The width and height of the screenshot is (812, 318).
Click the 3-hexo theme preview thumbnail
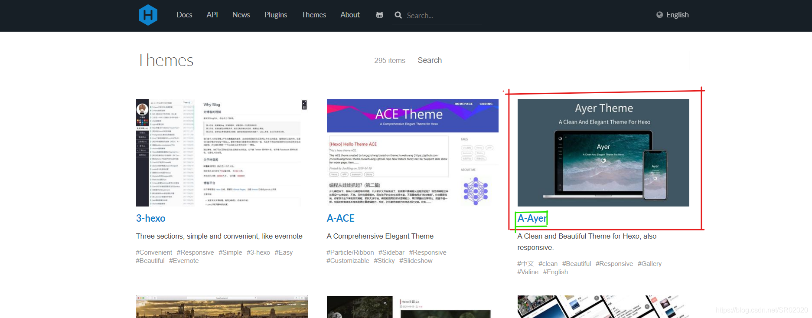(x=222, y=153)
